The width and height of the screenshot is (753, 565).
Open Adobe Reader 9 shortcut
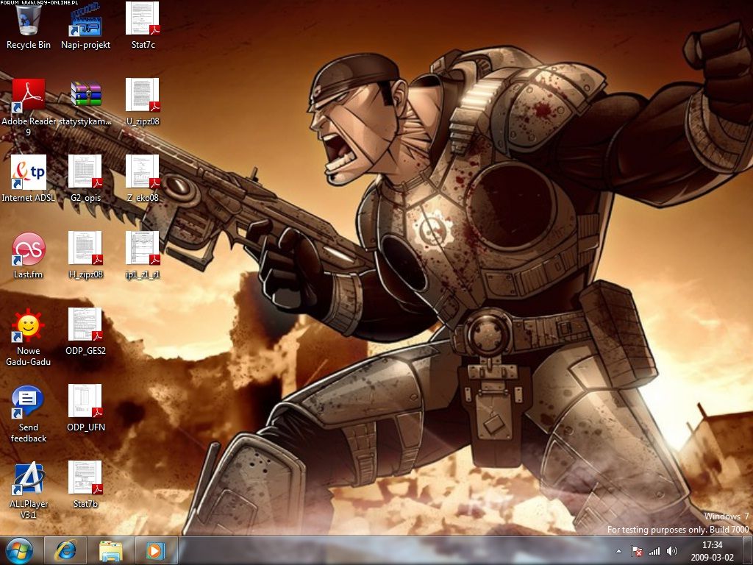(29, 96)
